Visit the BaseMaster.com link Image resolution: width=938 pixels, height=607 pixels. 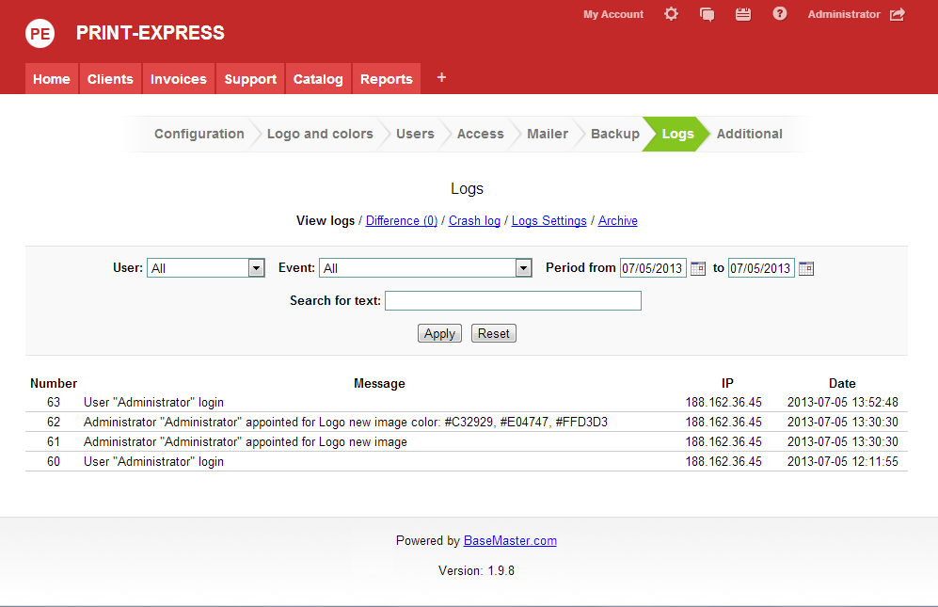pyautogui.click(x=510, y=540)
